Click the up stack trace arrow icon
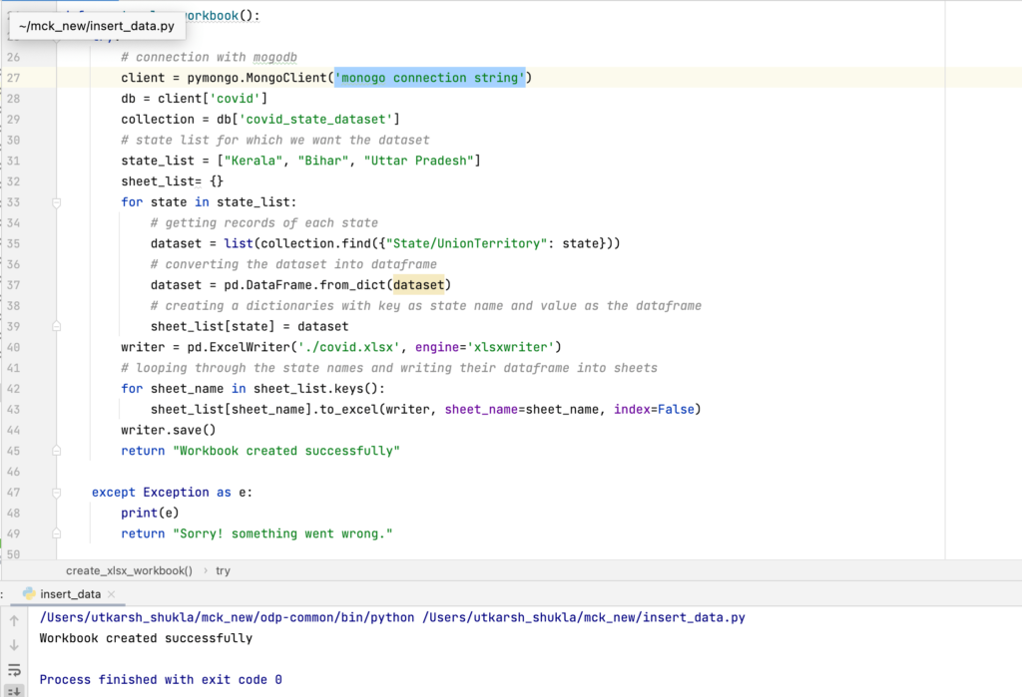 14,620
